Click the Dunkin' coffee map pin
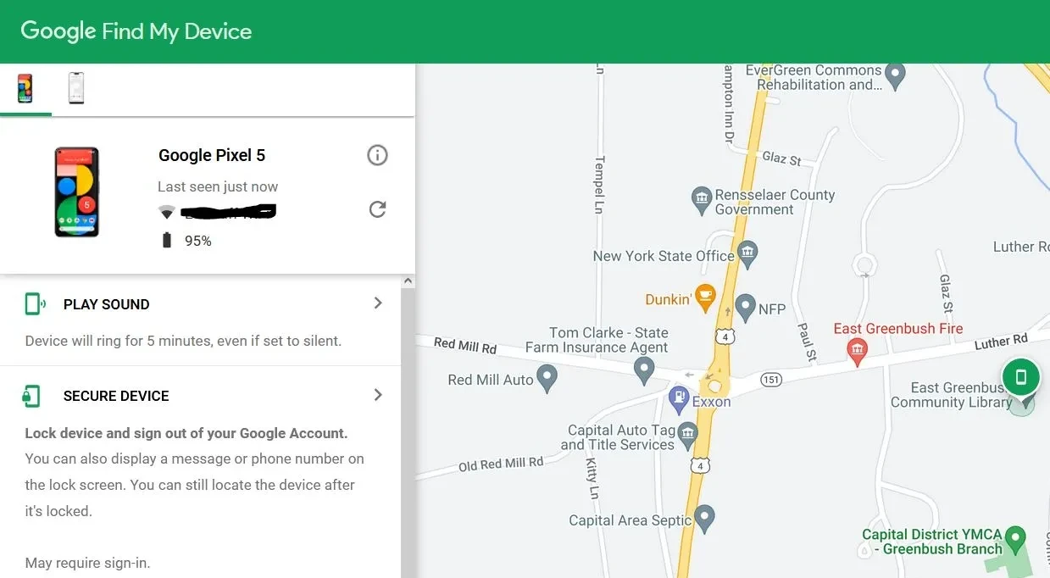The image size is (1050, 578). tap(704, 297)
